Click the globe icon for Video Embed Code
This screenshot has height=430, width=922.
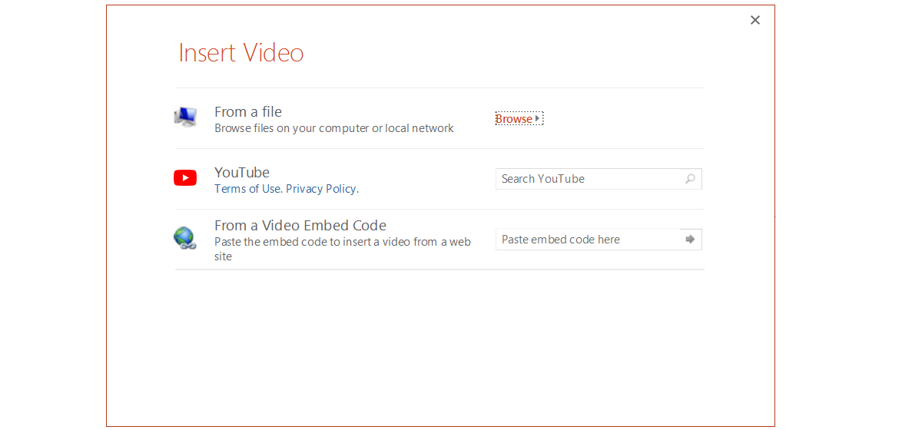(x=185, y=238)
